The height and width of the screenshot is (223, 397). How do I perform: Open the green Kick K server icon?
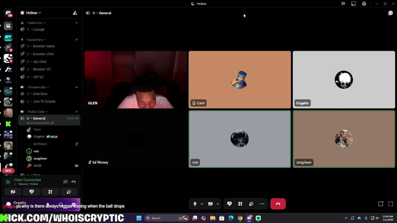click(8, 124)
